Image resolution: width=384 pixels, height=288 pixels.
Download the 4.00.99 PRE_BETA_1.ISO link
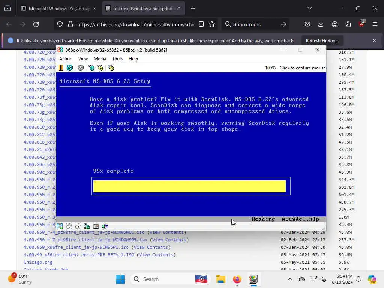click(x=79, y=255)
